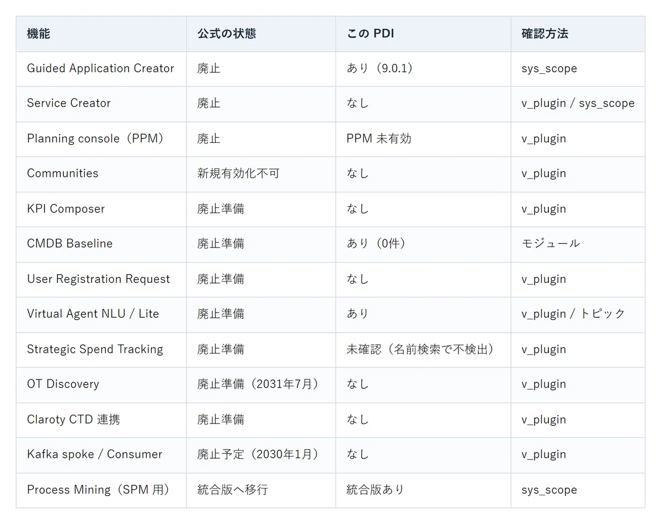Click sys_scope in the Guided Application Creator row

tap(549, 68)
